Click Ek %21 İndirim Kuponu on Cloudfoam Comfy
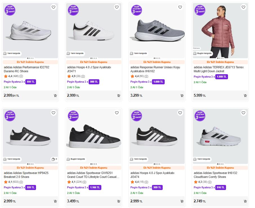255x208 pixels. pyautogui.click(x=220, y=168)
